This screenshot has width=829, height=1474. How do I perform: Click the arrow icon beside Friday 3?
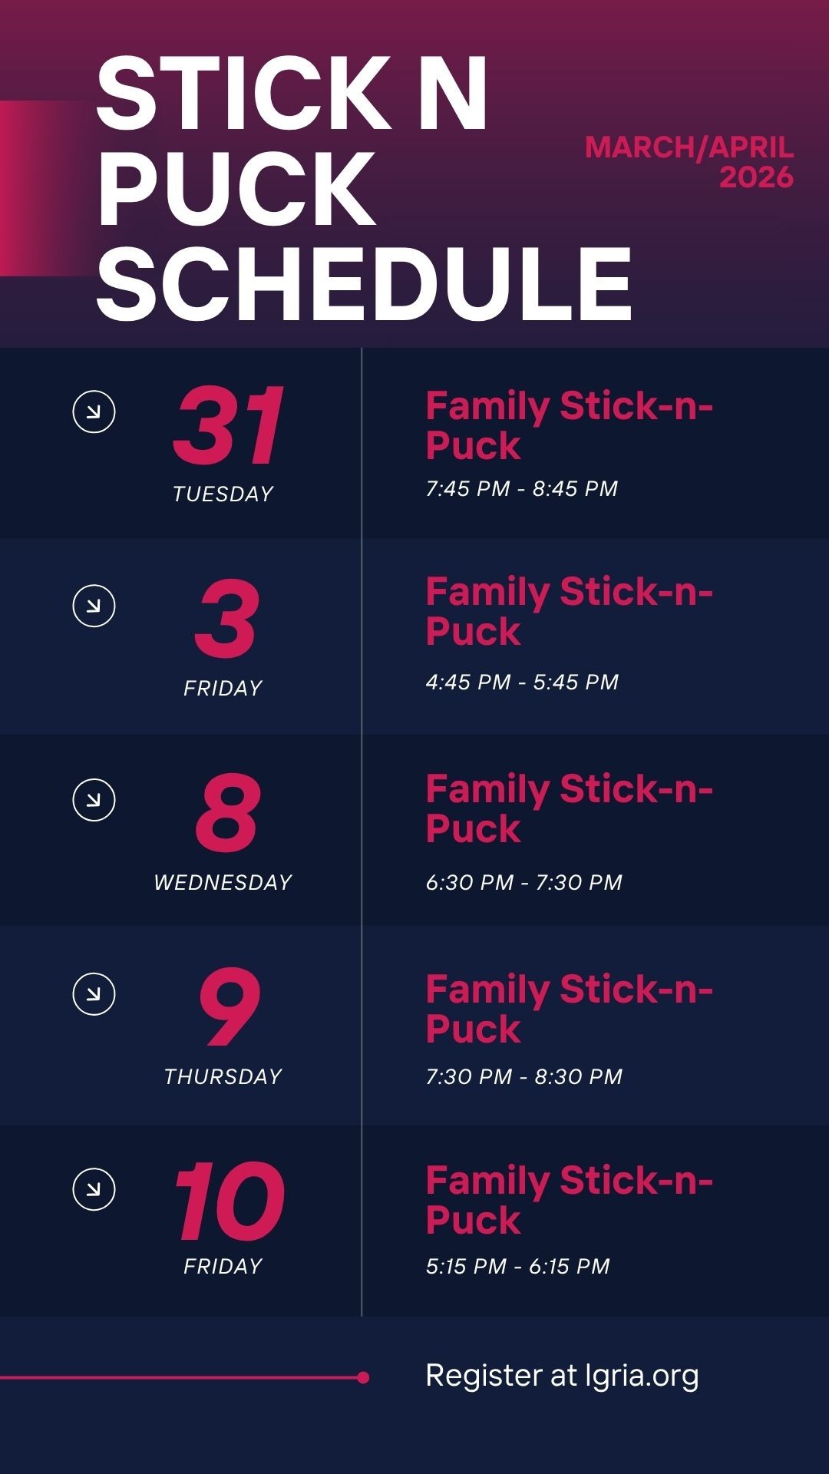point(94,606)
